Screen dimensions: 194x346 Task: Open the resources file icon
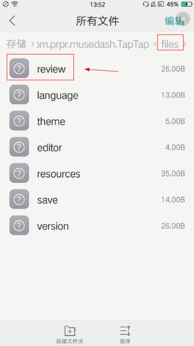click(19, 173)
